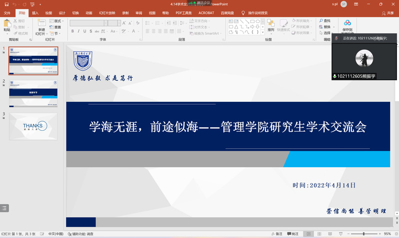Select the THANKS slide thumbnail
Viewport: 399px width, 238px height.
pos(33,126)
